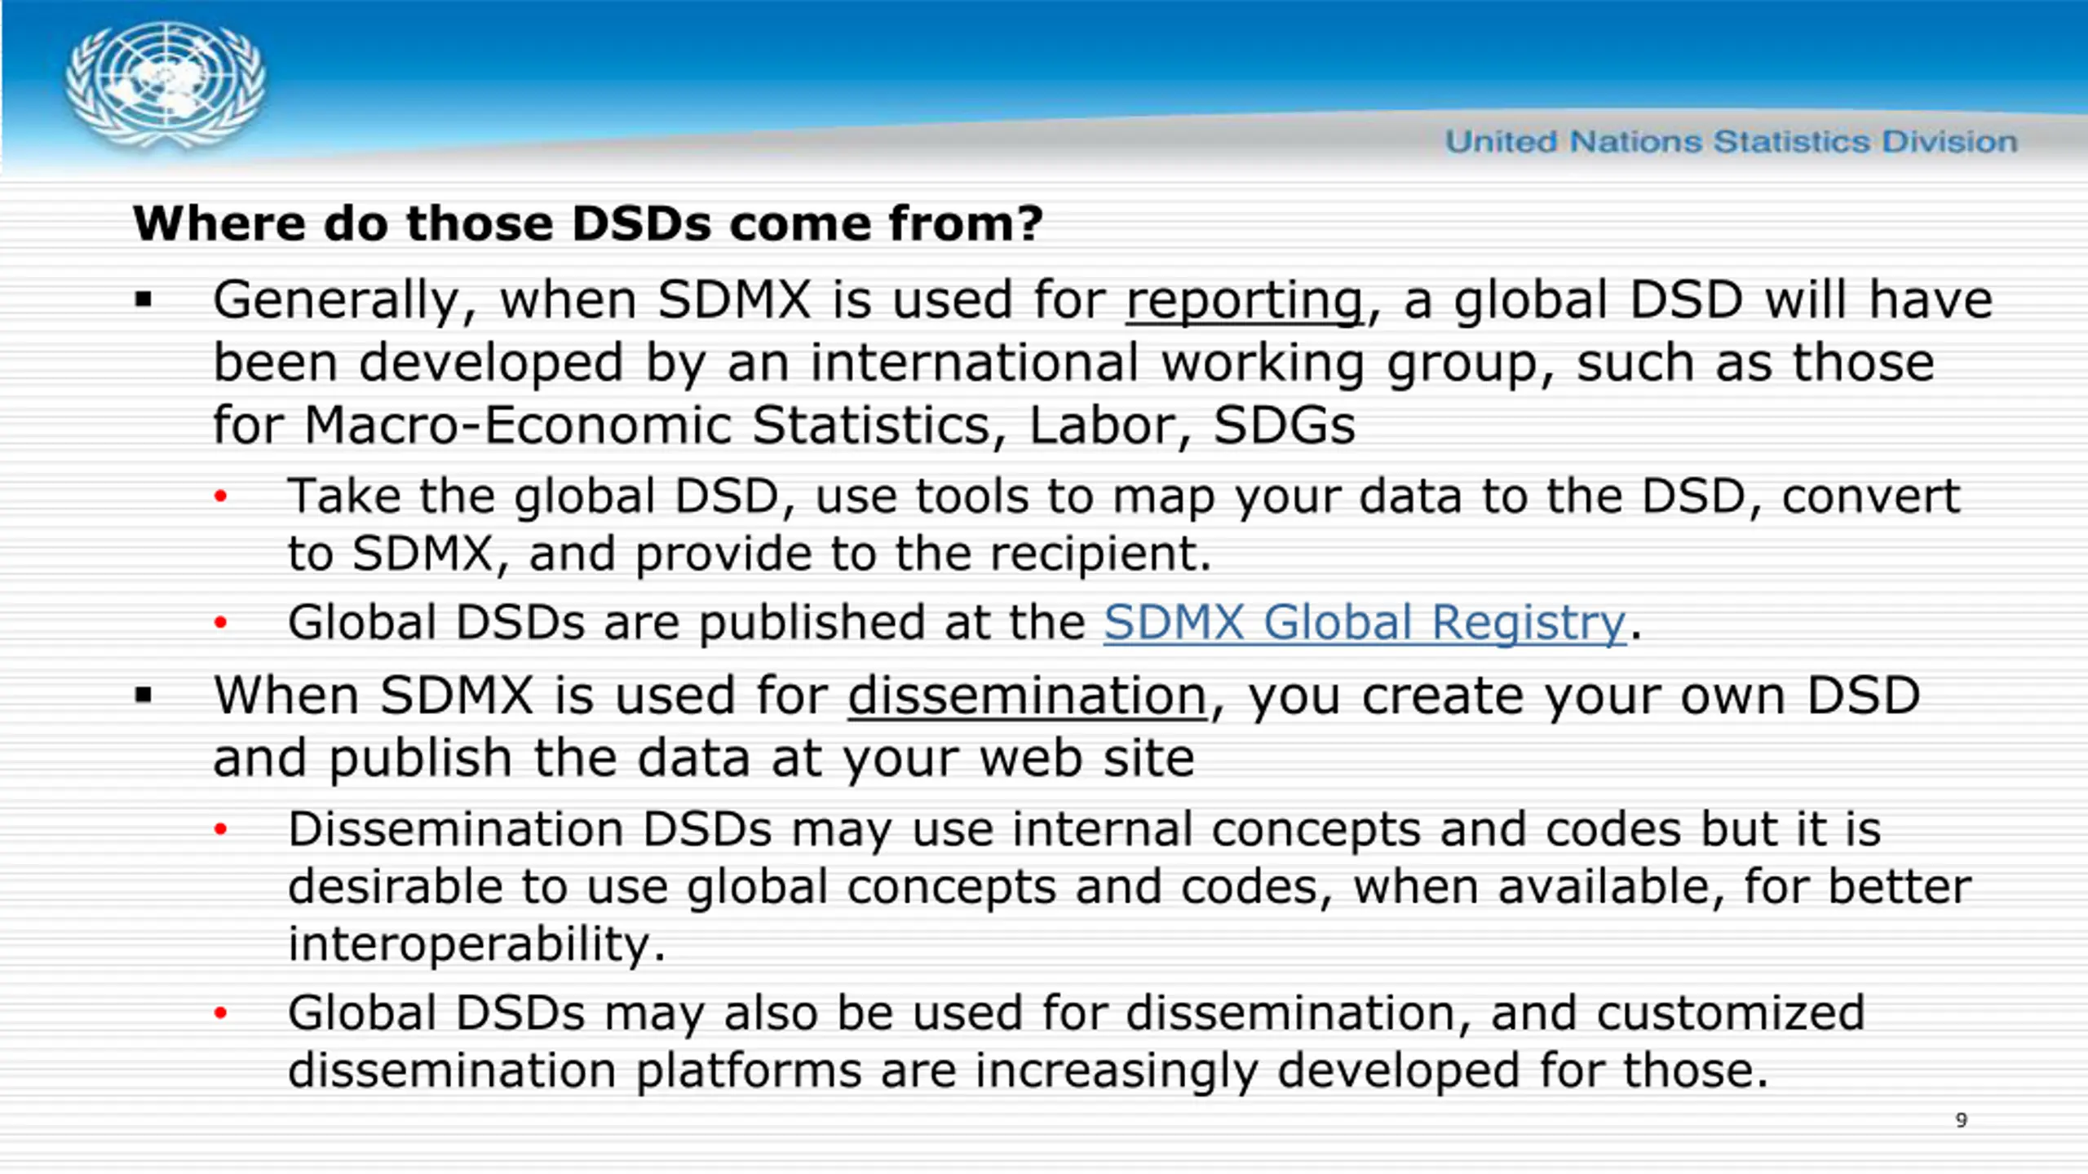Click the 'United Nations Statistics Division' header text
The height and width of the screenshot is (1174, 2088).
(x=1732, y=142)
